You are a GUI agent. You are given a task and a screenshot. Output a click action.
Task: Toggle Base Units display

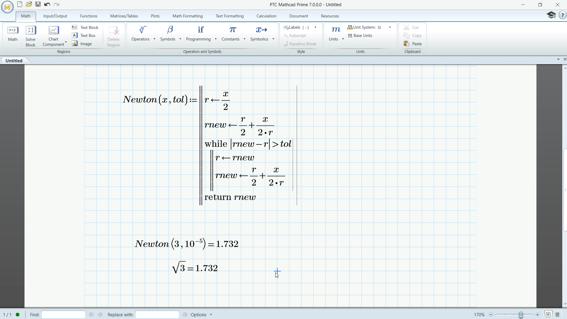360,35
